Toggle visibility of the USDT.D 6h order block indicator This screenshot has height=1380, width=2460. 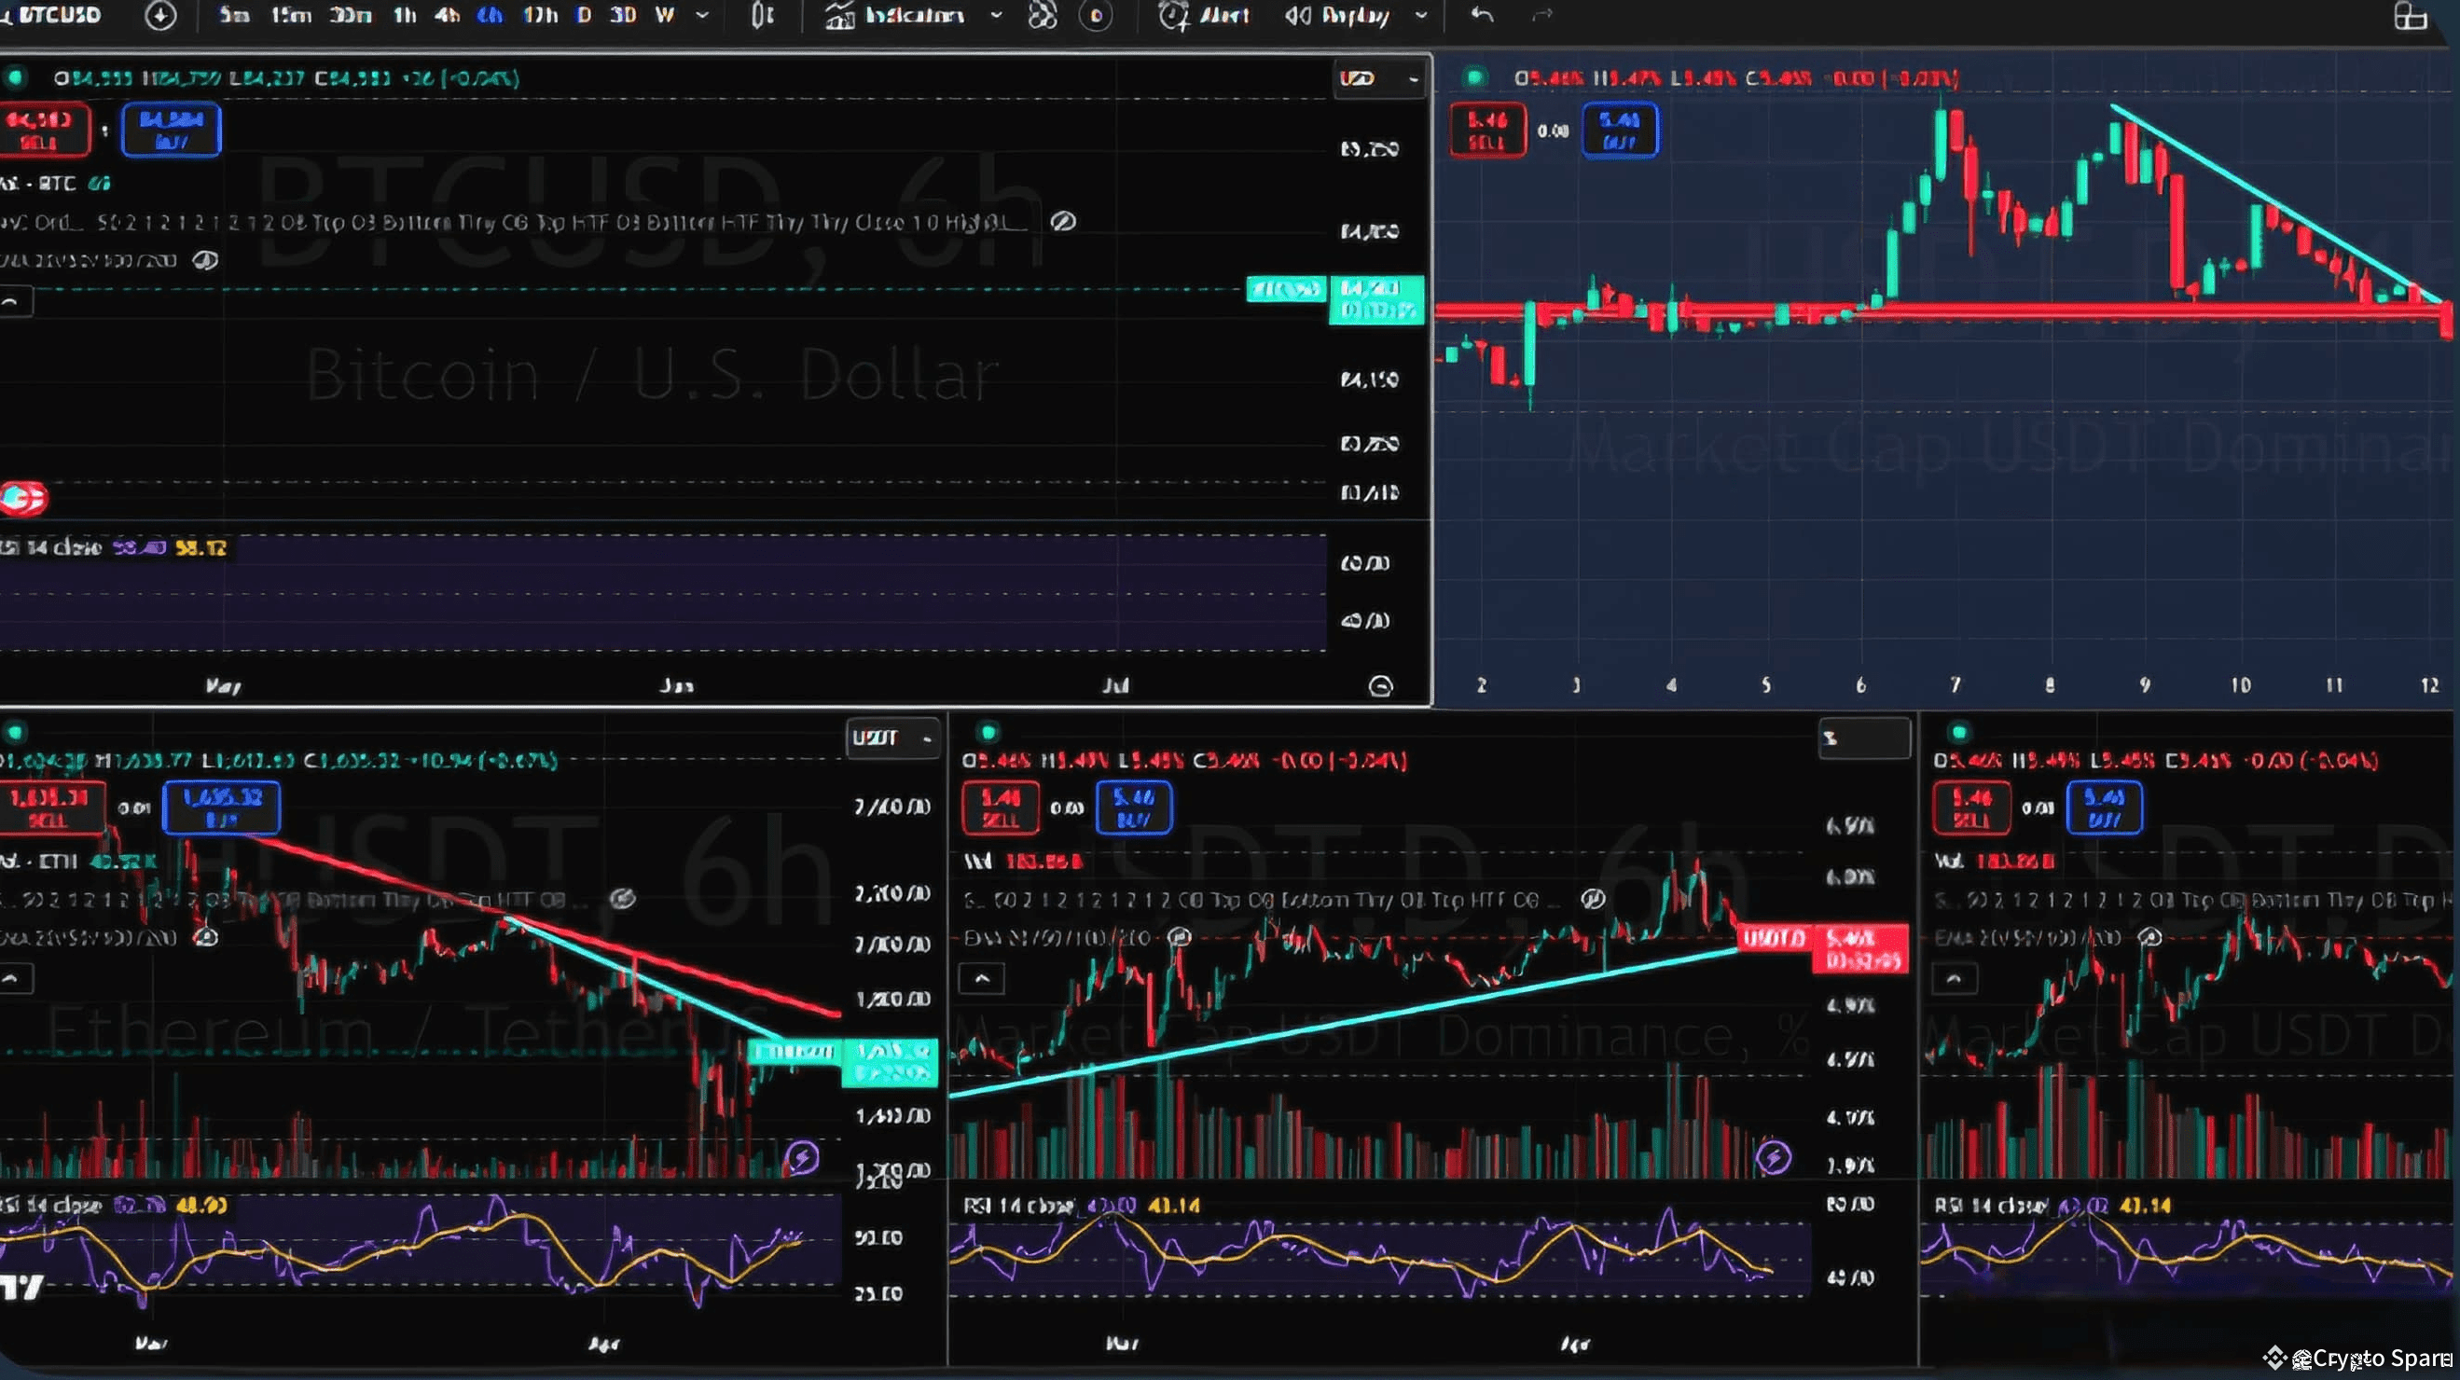[x=1592, y=899]
